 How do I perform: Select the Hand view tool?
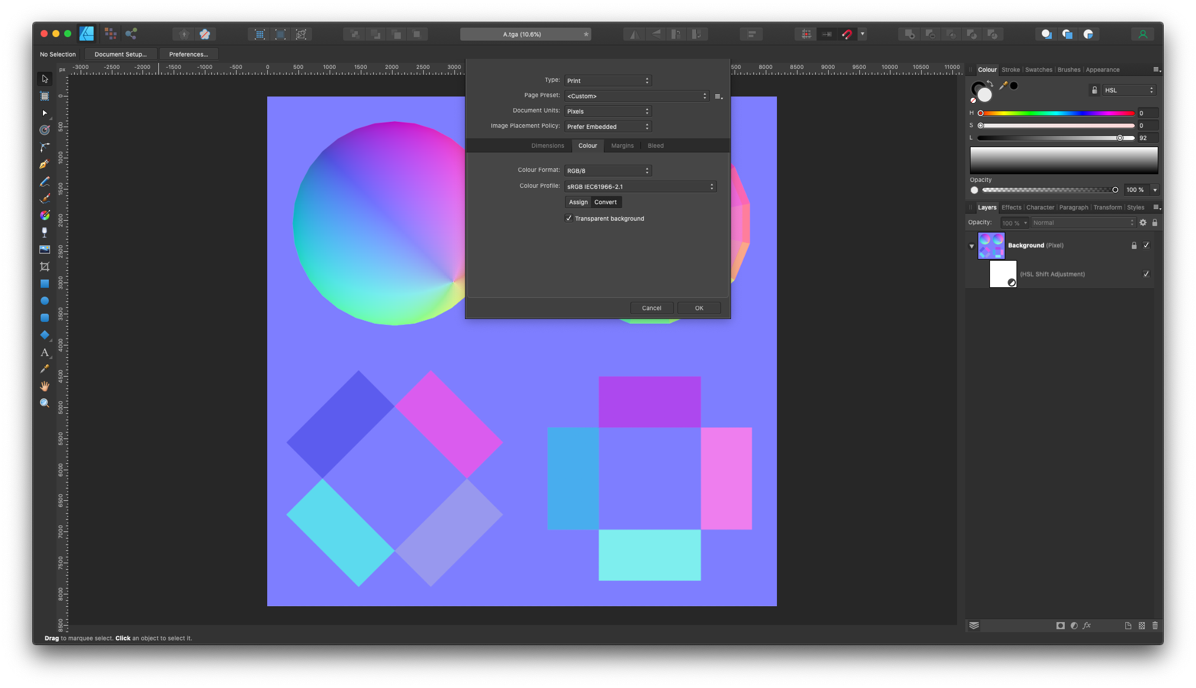[45, 386]
